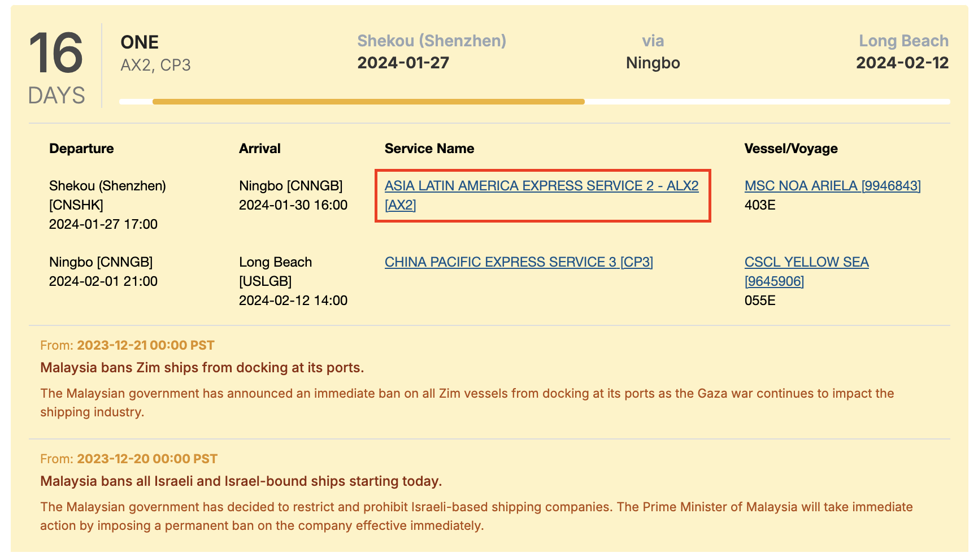This screenshot has width=978, height=557.
Task: Click the Vessel/Voyage column header
Action: (x=791, y=149)
